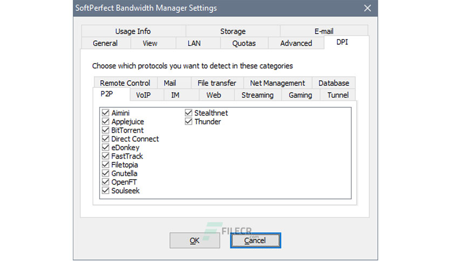This screenshot has height=261, width=451.
Task: Click the eDonkey label text
Action: pos(125,147)
